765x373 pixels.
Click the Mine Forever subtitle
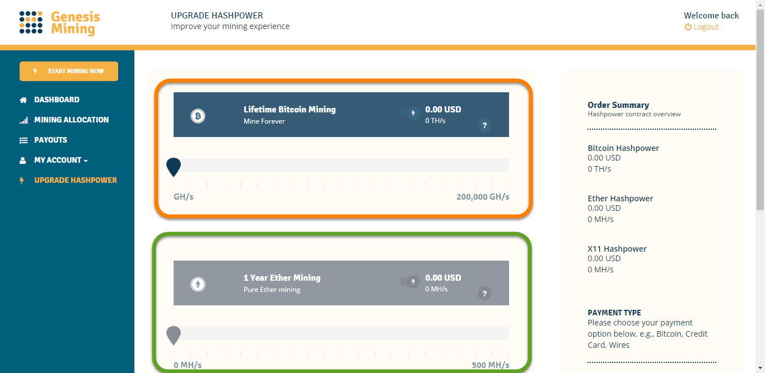(264, 121)
